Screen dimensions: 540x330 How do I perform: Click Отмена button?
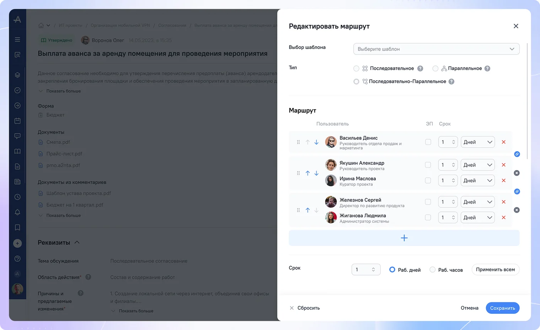pos(469,308)
